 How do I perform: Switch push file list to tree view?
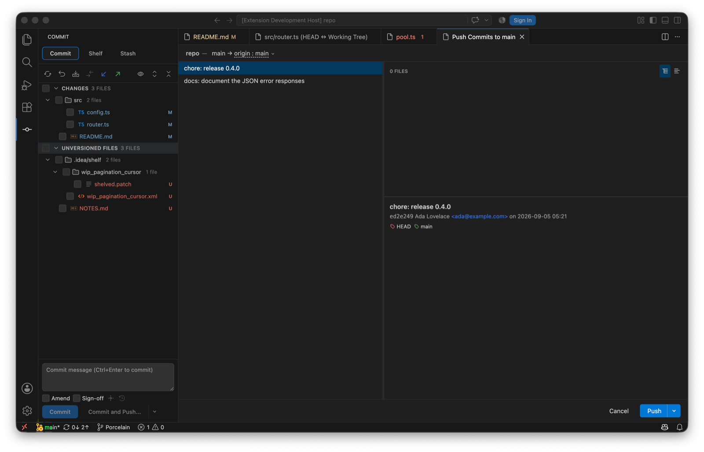665,71
